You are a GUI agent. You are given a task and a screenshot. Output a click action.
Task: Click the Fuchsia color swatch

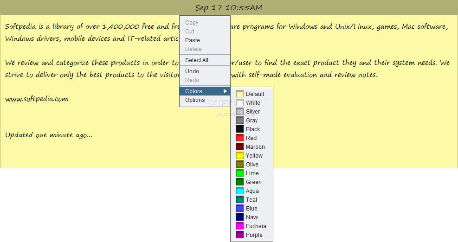pyautogui.click(x=240, y=226)
